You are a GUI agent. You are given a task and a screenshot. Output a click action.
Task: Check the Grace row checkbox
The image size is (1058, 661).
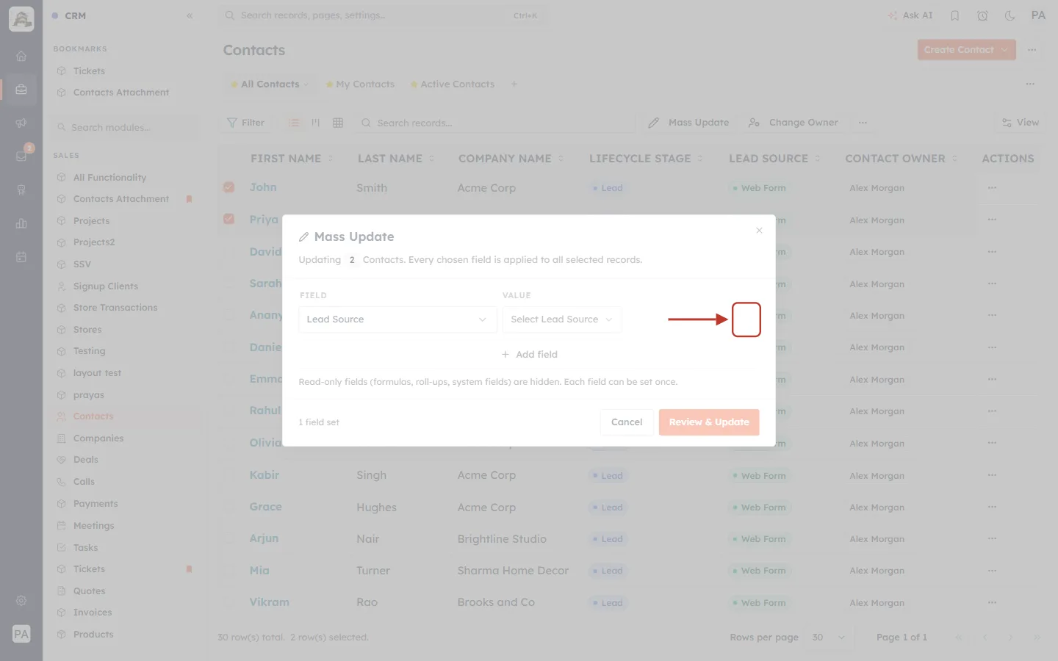click(229, 507)
